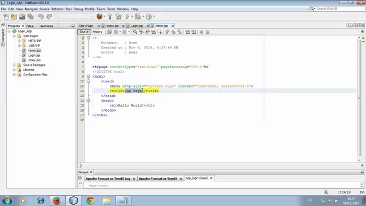The image size is (366, 206).
Task: Click the Next Bookmark editor icon
Action: click(x=173, y=32)
